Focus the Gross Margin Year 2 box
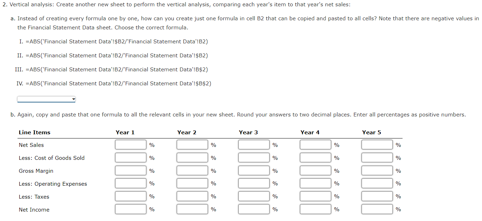Screen dimensions: 482x221 pos(192,171)
